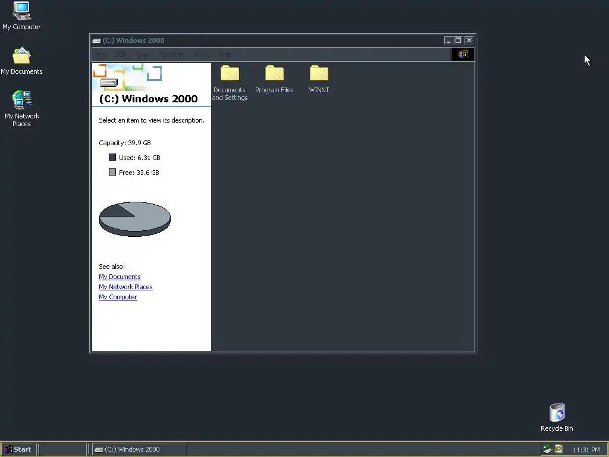Viewport: 609px width, 457px height.
Task: Click the 'Capacity: 39.9 GB' text
Action: (x=125, y=143)
